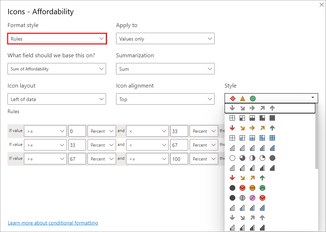Click the 'Rules' section heading above conditions

(13, 111)
